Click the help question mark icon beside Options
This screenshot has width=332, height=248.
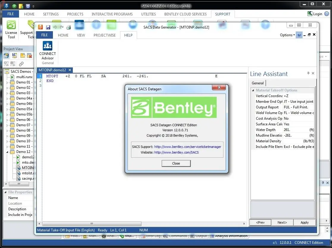(299, 35)
